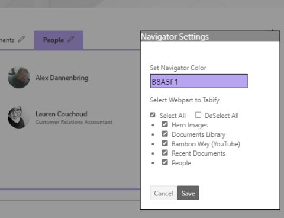Click the Cancel button

point(164,193)
